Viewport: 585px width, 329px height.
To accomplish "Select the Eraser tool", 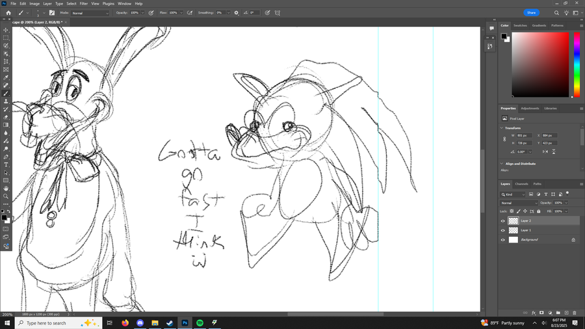I will click(6, 117).
